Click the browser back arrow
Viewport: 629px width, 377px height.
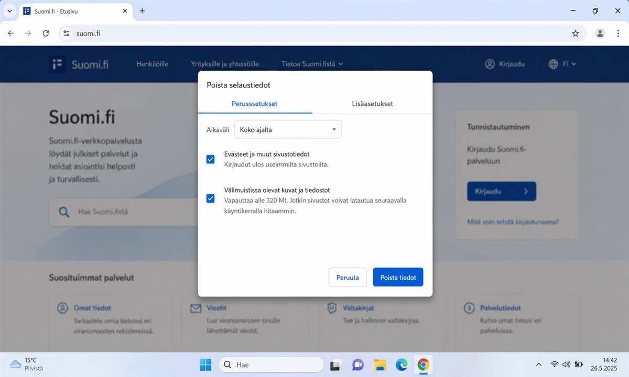point(11,33)
